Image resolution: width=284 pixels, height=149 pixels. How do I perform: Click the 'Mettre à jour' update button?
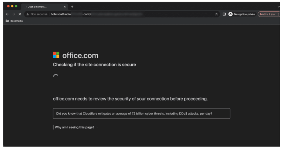pos(267,14)
